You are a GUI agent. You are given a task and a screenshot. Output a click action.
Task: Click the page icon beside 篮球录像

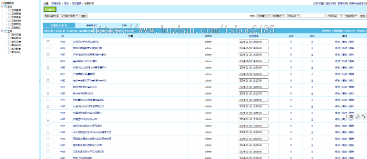[9, 42]
